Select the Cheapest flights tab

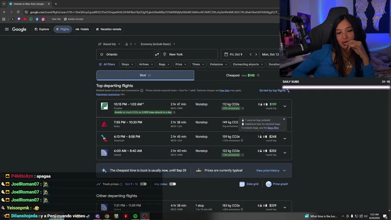pyautogui.click(x=243, y=75)
